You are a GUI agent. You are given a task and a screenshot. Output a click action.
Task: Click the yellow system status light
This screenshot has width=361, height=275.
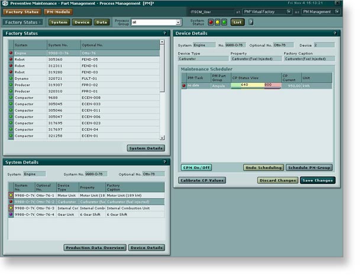pyautogui.click(x=217, y=22)
